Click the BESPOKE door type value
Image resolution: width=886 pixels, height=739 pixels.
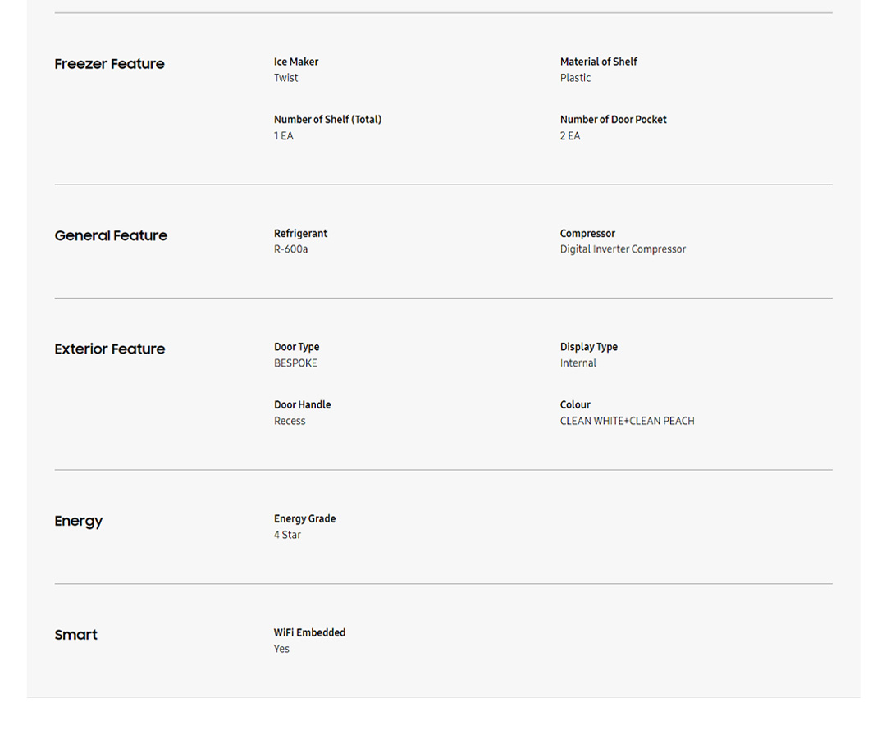click(x=295, y=363)
